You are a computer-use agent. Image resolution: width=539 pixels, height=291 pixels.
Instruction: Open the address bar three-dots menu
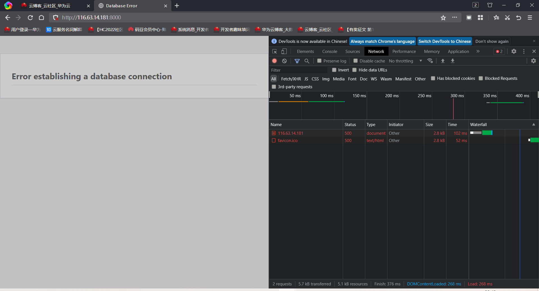(x=455, y=17)
